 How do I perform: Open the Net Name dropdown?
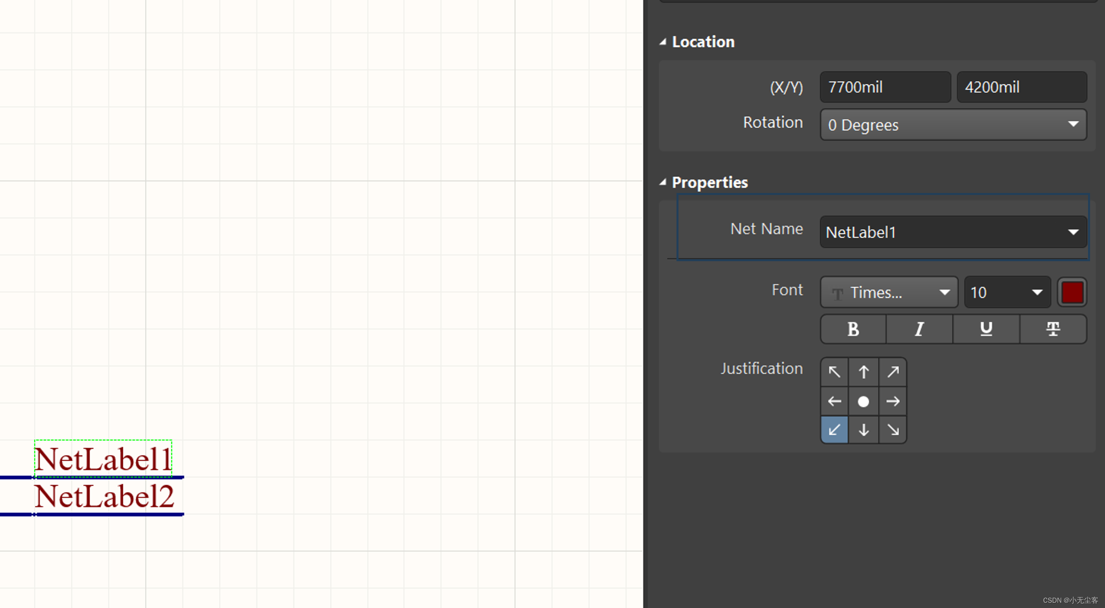[x=1073, y=233]
